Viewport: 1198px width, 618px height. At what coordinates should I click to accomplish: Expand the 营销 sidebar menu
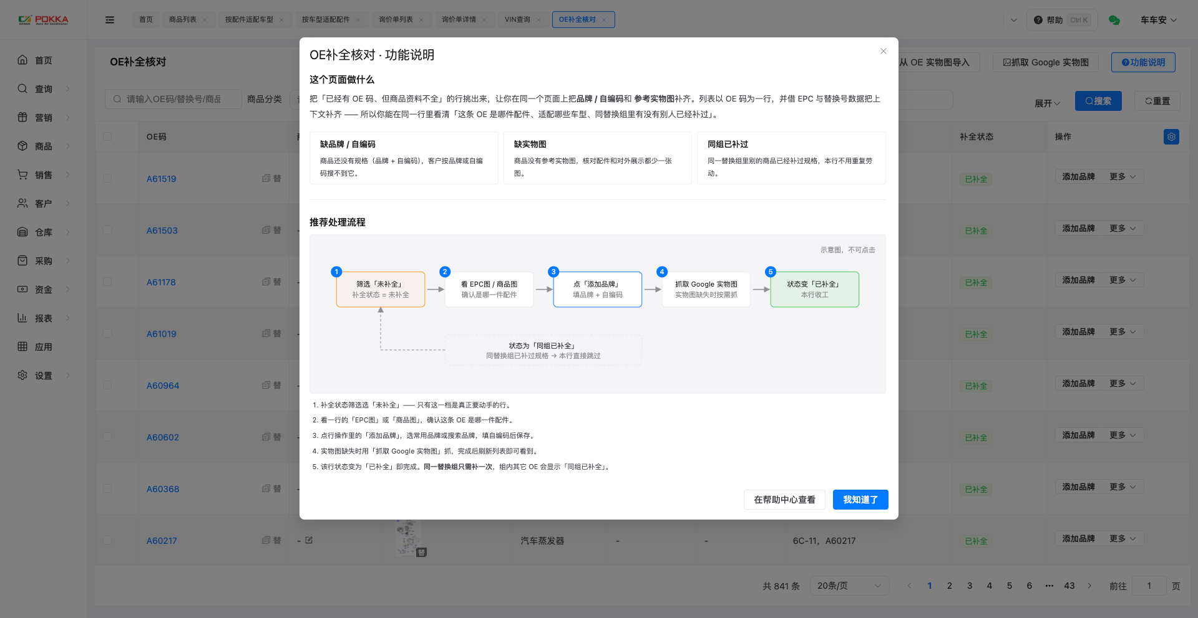tap(44, 118)
